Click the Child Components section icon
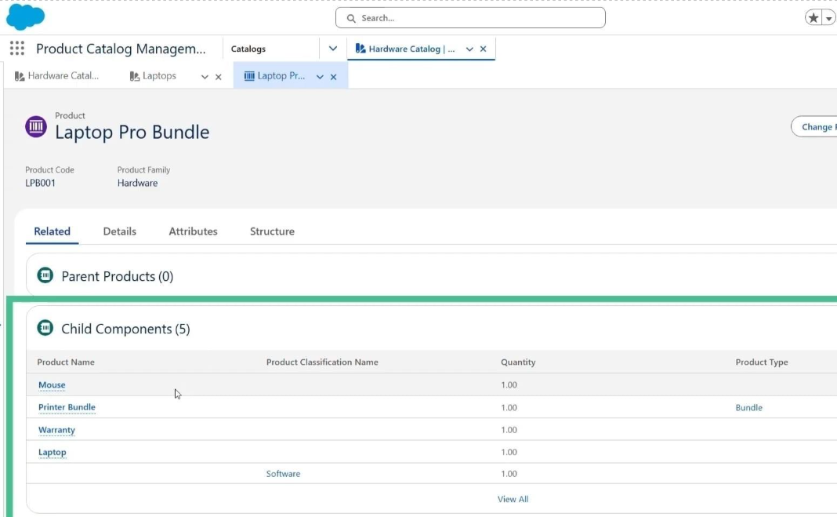The width and height of the screenshot is (837, 517). point(45,329)
